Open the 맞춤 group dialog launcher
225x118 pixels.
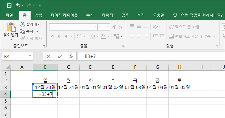coord(217,46)
